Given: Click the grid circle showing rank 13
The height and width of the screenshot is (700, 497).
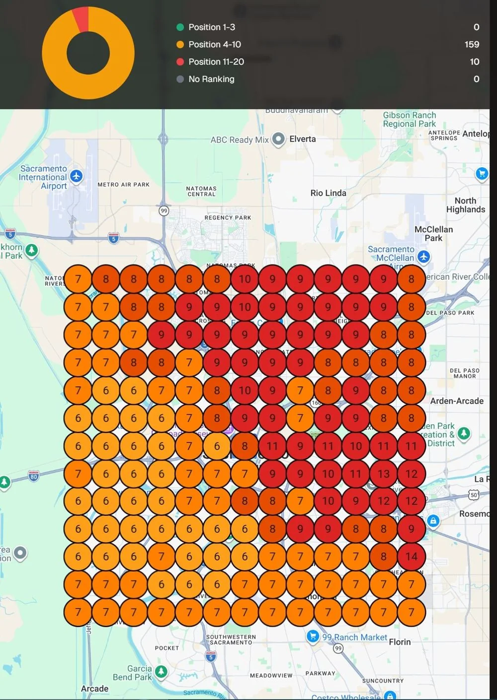Looking at the screenshot, I should [384, 473].
